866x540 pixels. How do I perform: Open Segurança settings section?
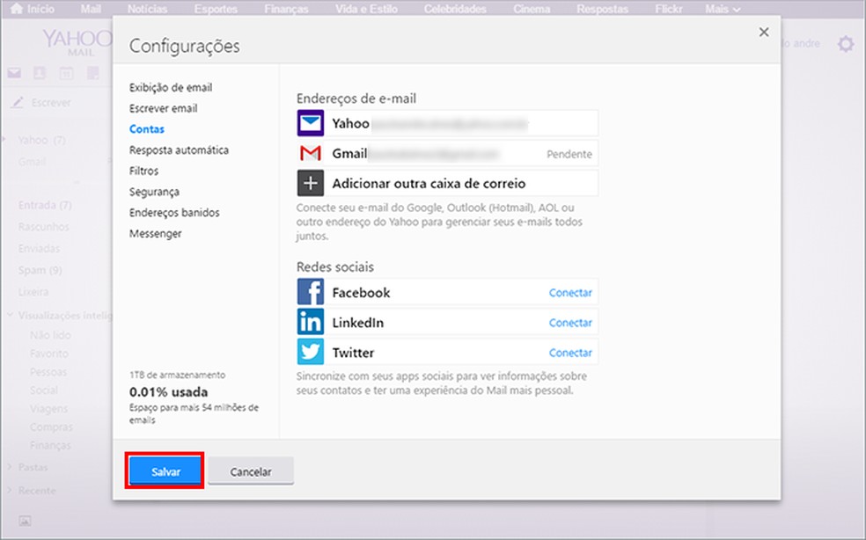(x=155, y=192)
